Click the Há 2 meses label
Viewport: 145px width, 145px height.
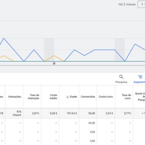(x=127, y=4)
